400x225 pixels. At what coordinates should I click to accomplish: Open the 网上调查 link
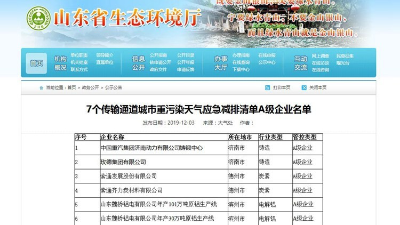pyautogui.click(x=321, y=56)
